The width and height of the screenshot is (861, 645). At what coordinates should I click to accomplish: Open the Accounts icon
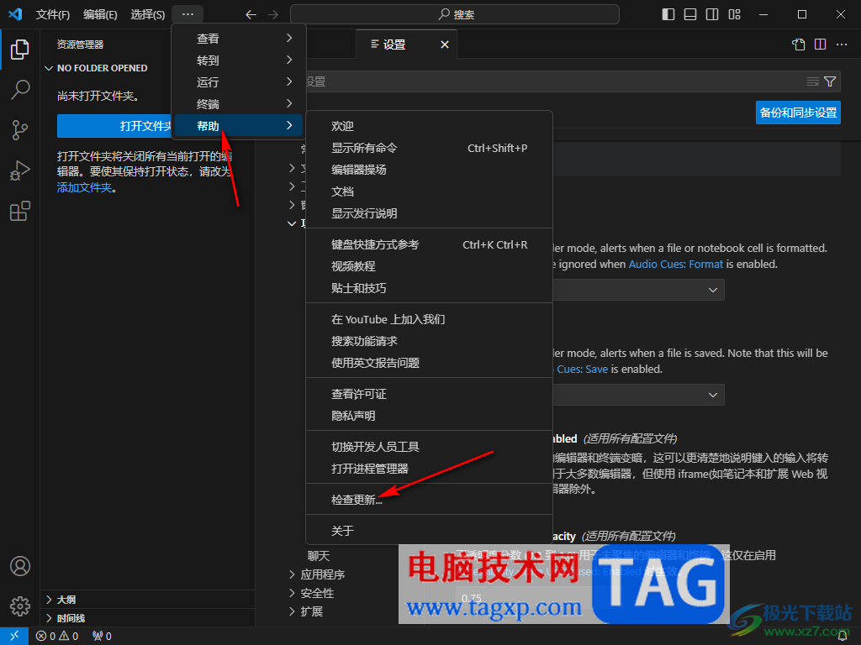click(x=20, y=566)
